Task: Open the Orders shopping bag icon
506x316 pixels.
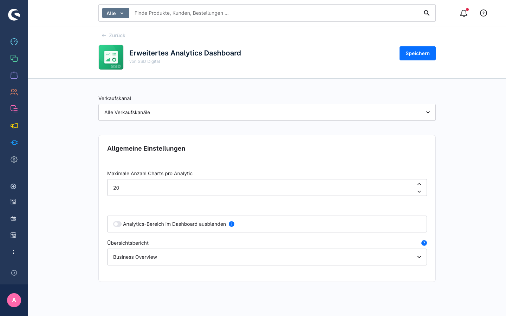Action: point(14,75)
